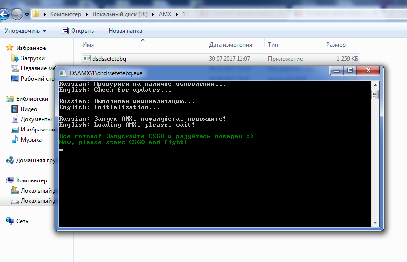
Task: Select Компьютер in navigation pane
Action: tap(32, 180)
